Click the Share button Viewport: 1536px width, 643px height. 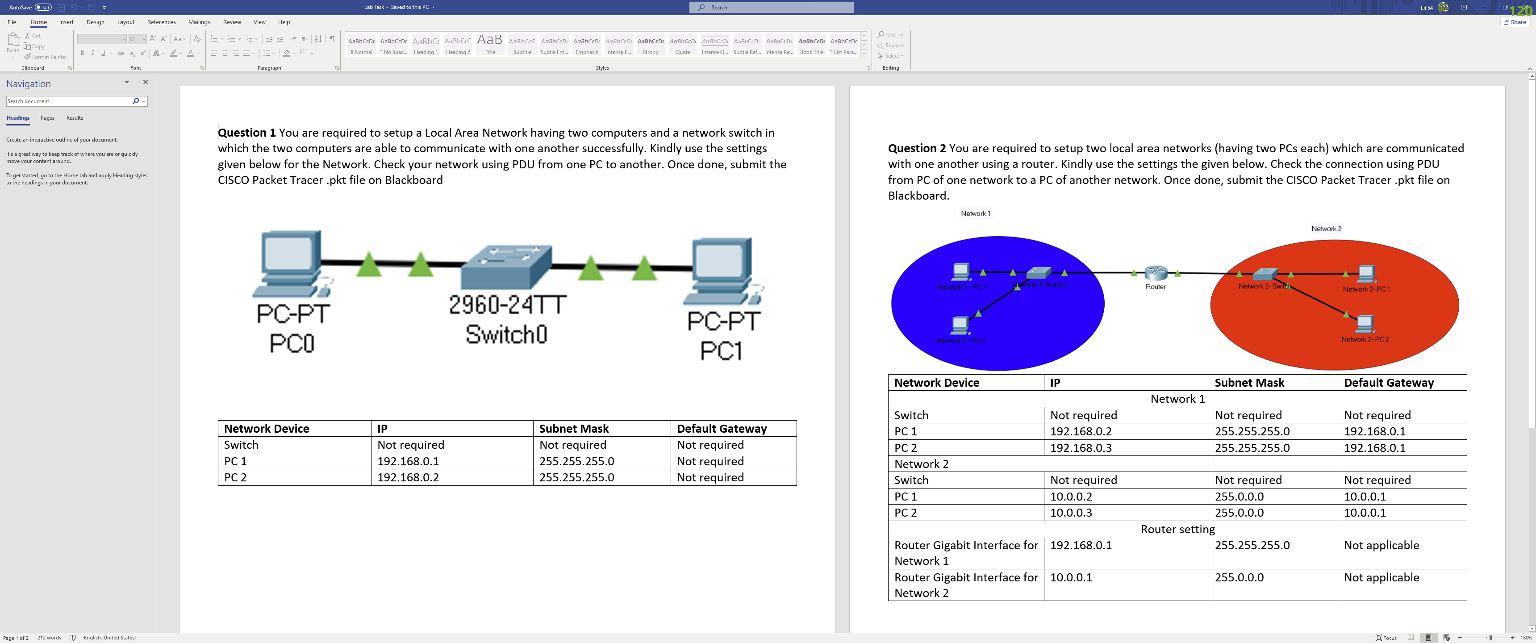point(1515,22)
